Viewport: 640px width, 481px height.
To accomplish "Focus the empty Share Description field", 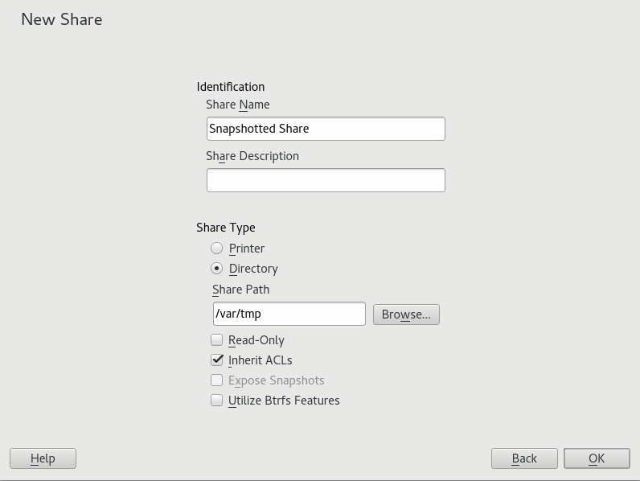I will tap(325, 180).
